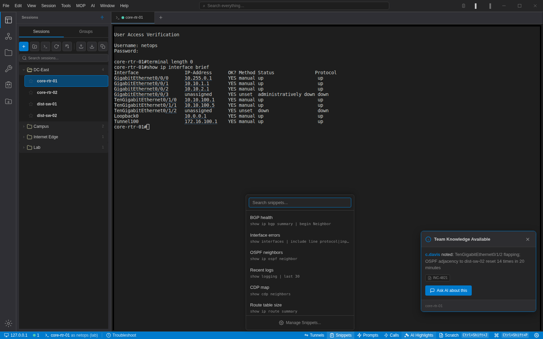Viewport: 543px width, 339px height.
Task: Open the MOP menu
Action: click(x=81, y=6)
